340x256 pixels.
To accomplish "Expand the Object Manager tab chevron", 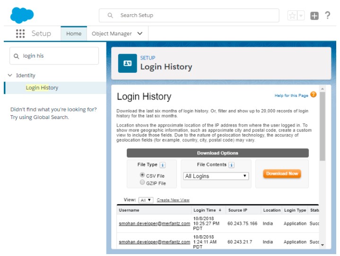I will click(x=140, y=34).
